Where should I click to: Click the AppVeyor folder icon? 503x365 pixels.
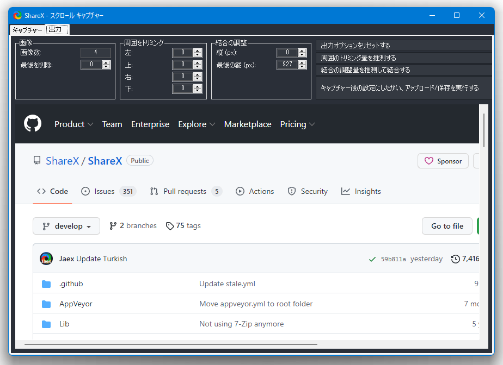[46, 304]
